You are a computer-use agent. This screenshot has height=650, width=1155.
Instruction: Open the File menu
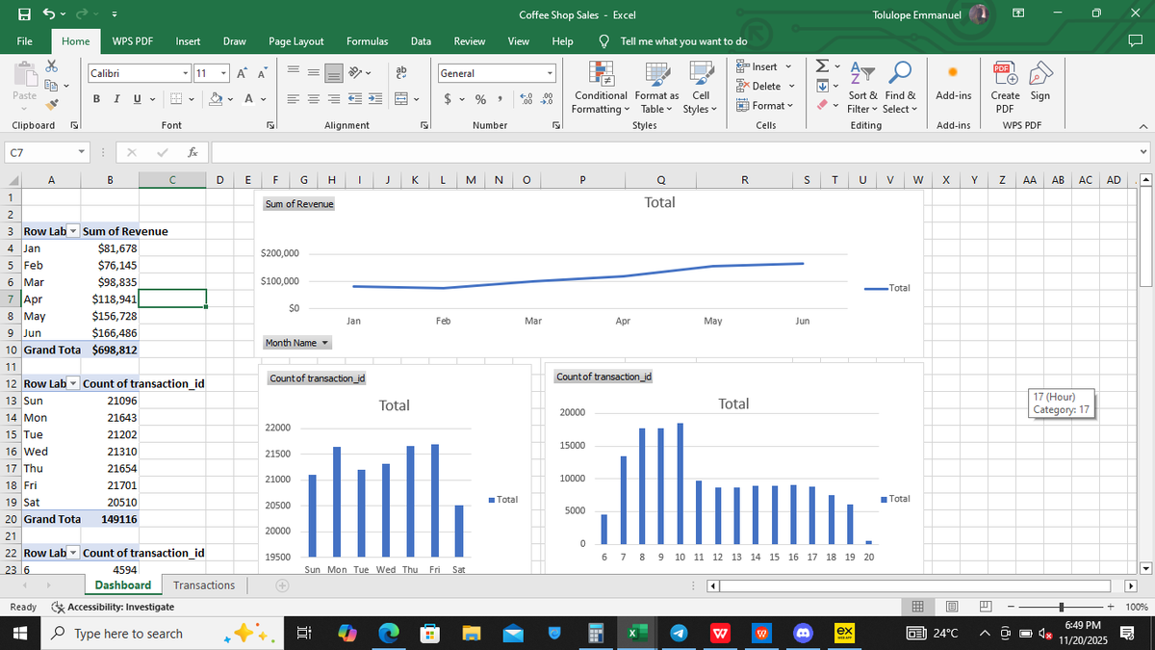(26, 41)
